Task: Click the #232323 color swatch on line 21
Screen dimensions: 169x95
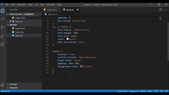Action: tap(81, 66)
